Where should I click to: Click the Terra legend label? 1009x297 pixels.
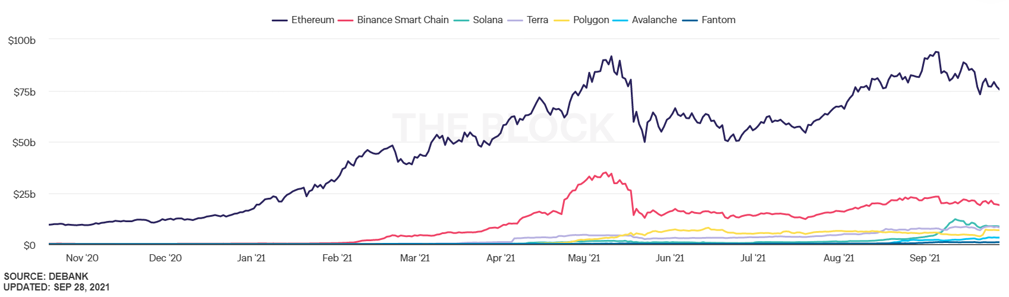(x=537, y=20)
